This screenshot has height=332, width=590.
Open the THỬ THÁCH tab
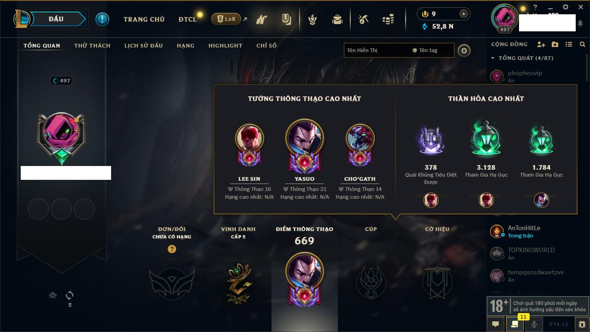pos(92,46)
